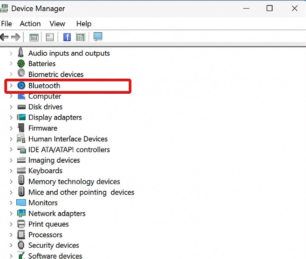This screenshot has height=259, width=306.
Task: Expand the Bluetooth category chevron
Action: (x=11, y=86)
